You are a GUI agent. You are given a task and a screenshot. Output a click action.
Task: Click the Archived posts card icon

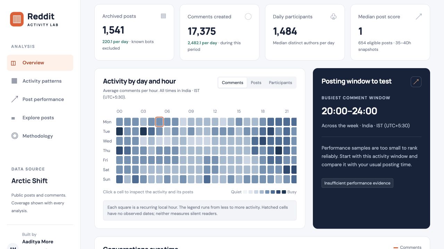click(163, 16)
